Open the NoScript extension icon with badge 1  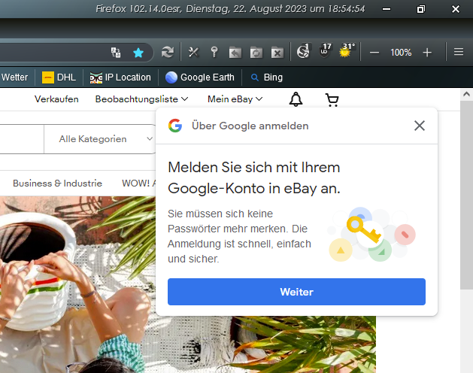(x=303, y=51)
